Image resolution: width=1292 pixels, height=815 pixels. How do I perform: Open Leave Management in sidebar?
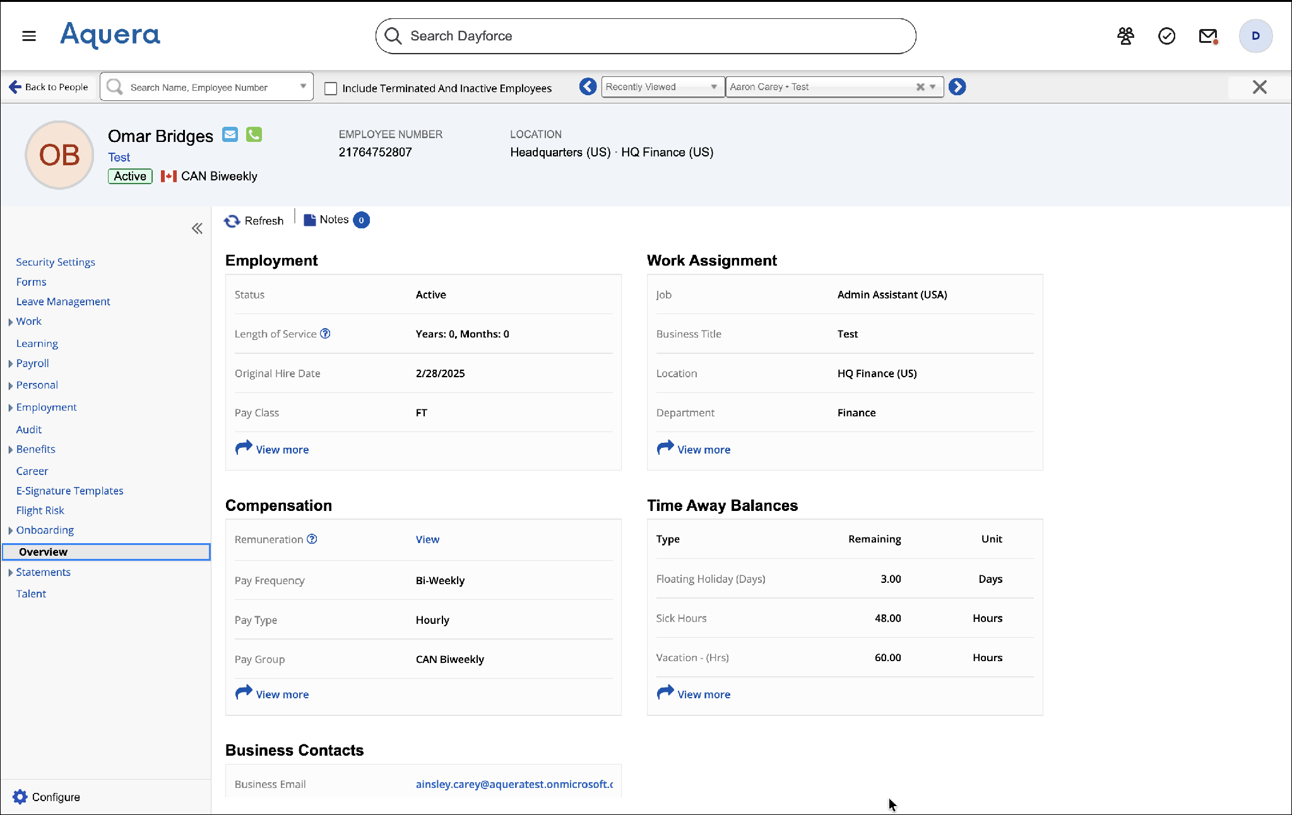click(63, 302)
